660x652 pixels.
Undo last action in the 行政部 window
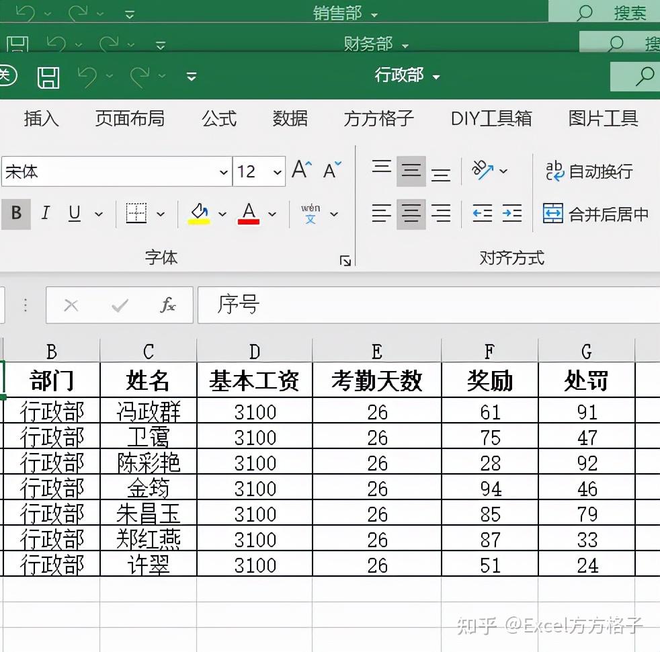pyautogui.click(x=88, y=77)
